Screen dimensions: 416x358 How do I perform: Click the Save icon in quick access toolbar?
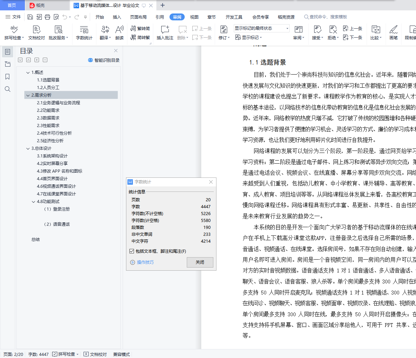click(30, 17)
